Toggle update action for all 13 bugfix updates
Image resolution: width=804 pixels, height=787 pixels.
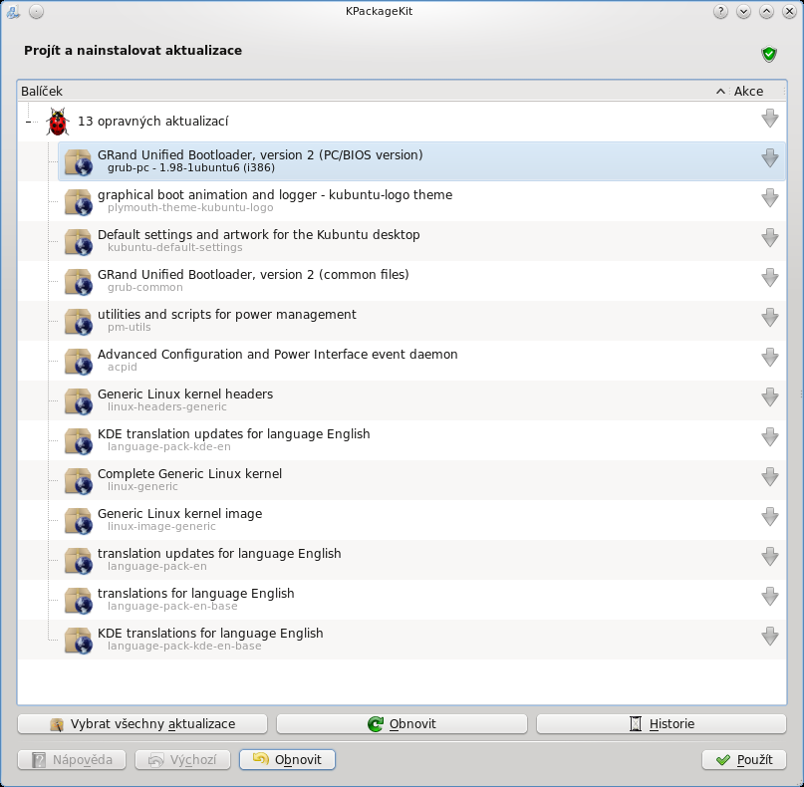tap(770, 119)
